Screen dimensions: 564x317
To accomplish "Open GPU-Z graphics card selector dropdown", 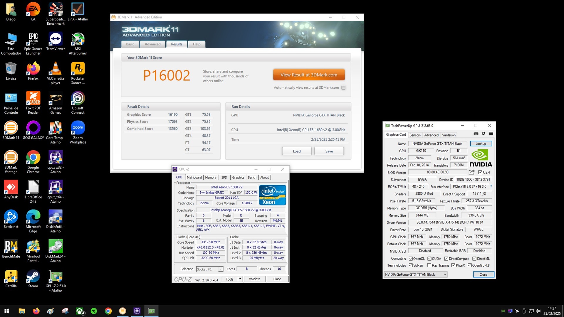I will point(416,274).
